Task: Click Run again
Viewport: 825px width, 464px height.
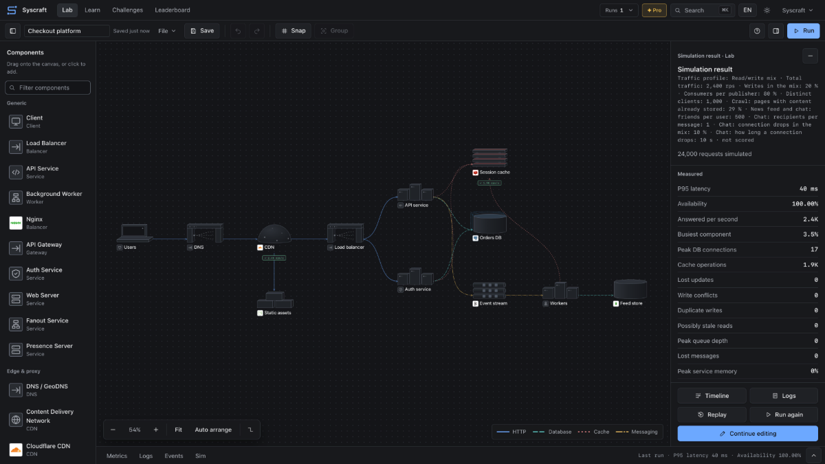Action: [x=784, y=415]
